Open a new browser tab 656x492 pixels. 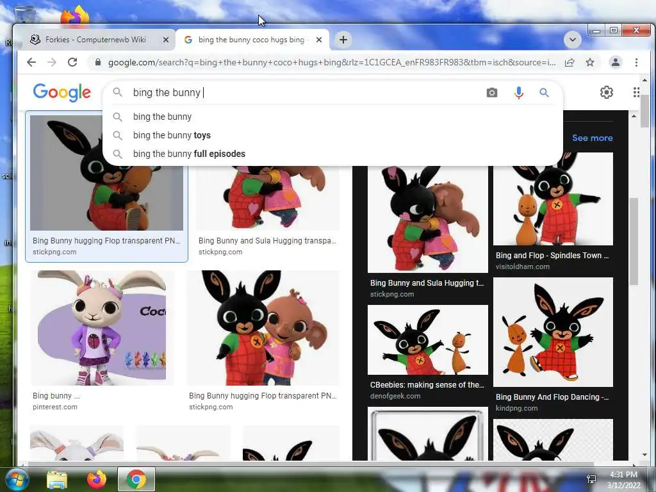point(343,40)
